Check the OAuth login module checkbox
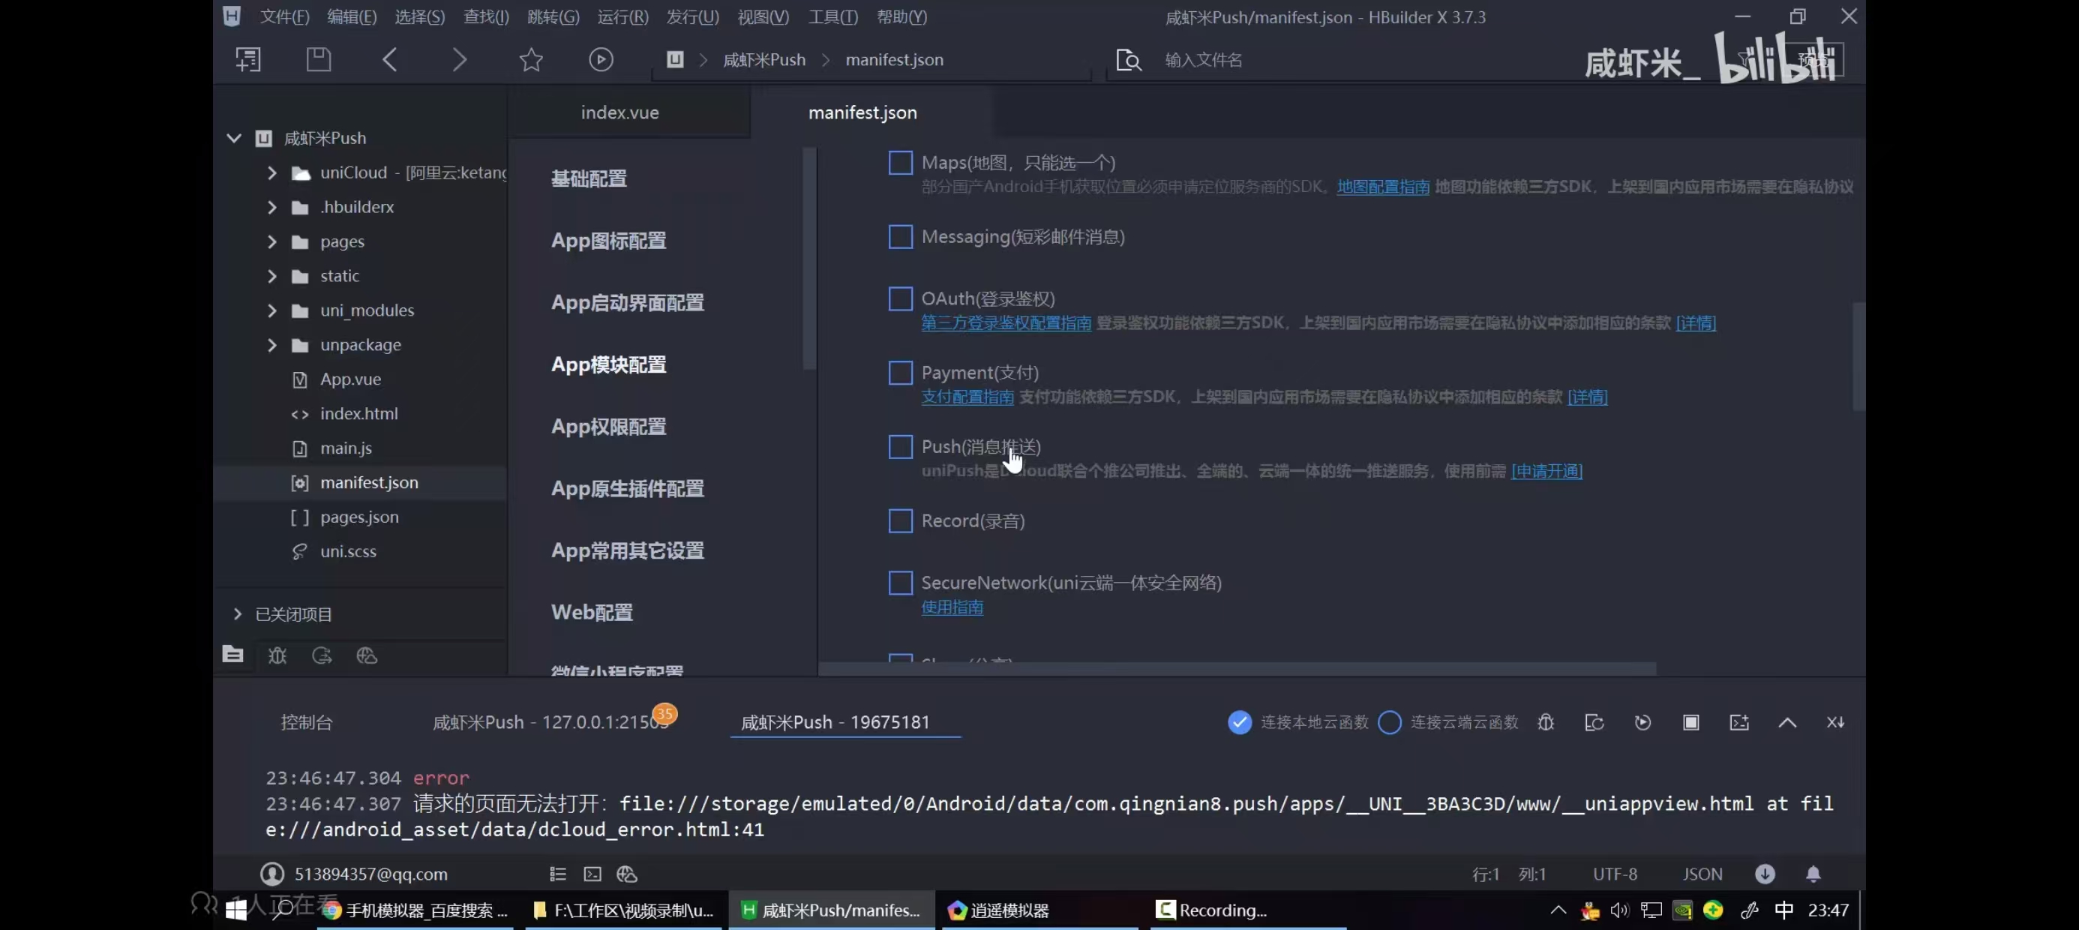Image resolution: width=2079 pixels, height=930 pixels. click(x=901, y=299)
